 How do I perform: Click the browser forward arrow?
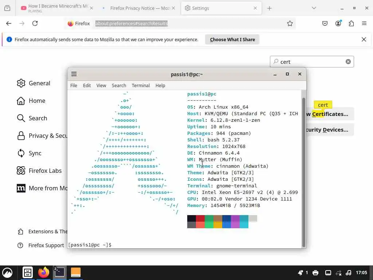22,23
